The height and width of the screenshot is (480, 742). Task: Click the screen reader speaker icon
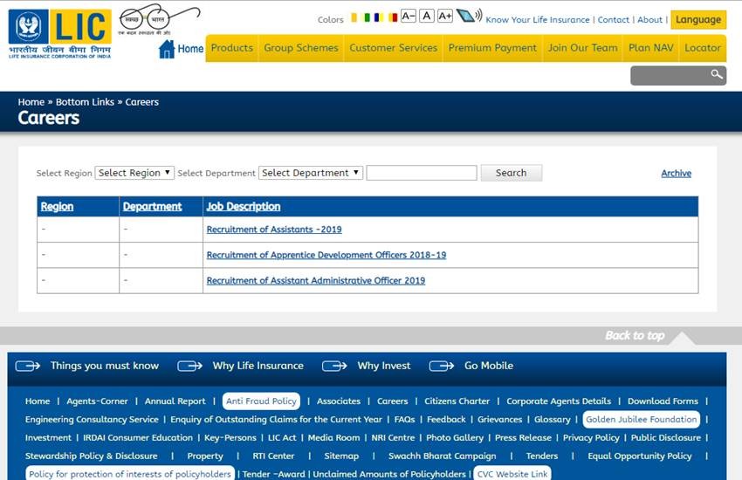click(468, 16)
